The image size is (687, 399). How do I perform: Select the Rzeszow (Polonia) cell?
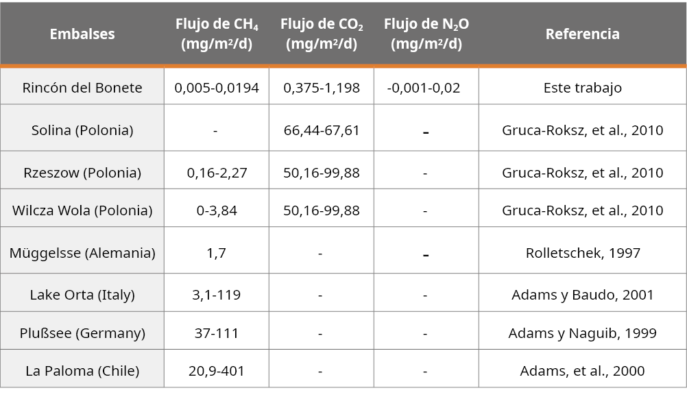coord(82,172)
